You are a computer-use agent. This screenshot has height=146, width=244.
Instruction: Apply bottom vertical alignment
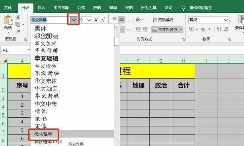[129, 21]
